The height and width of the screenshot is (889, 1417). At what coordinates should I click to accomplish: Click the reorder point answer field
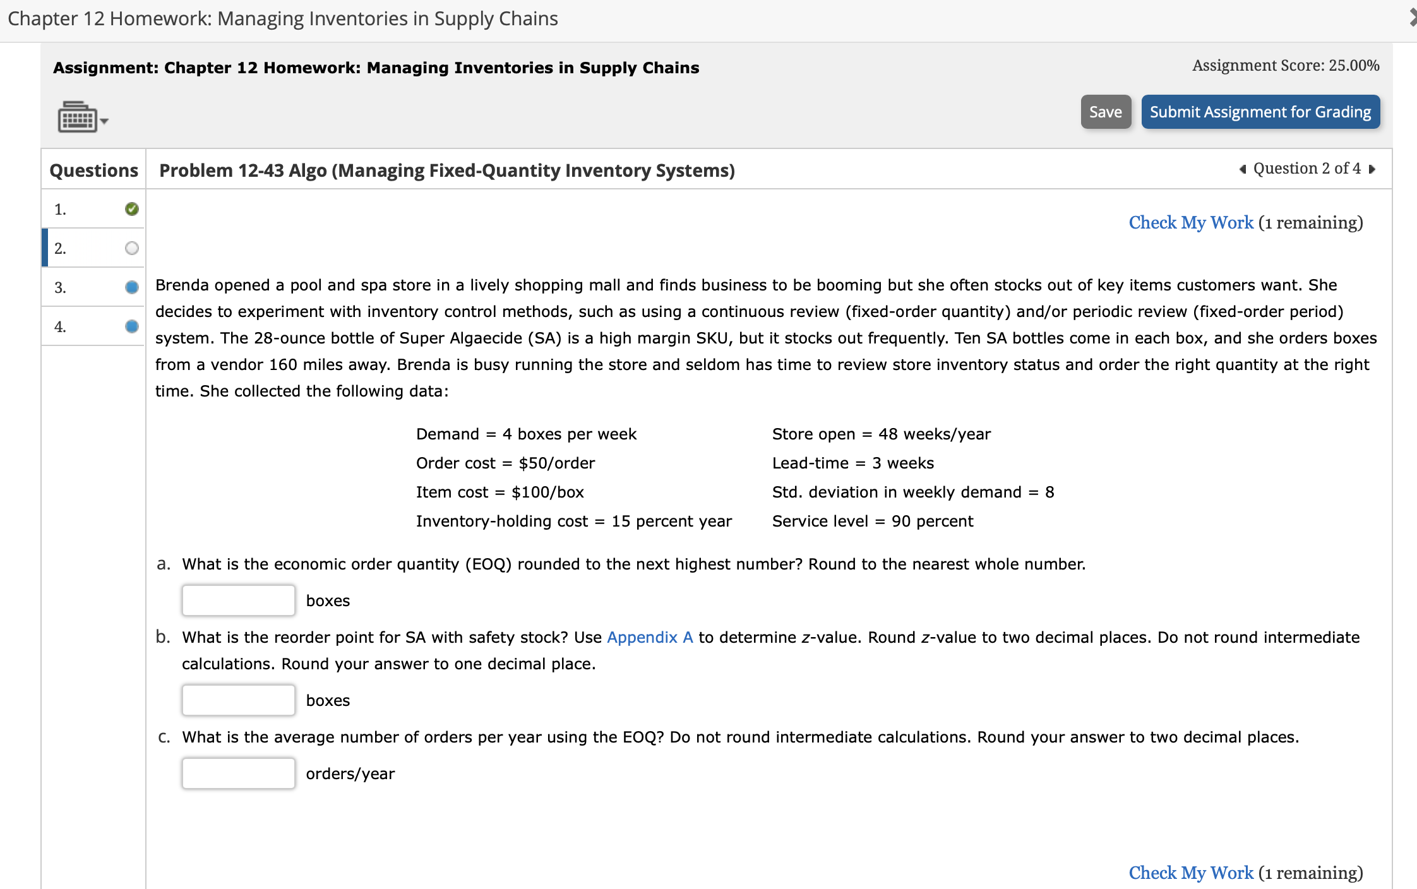(237, 700)
